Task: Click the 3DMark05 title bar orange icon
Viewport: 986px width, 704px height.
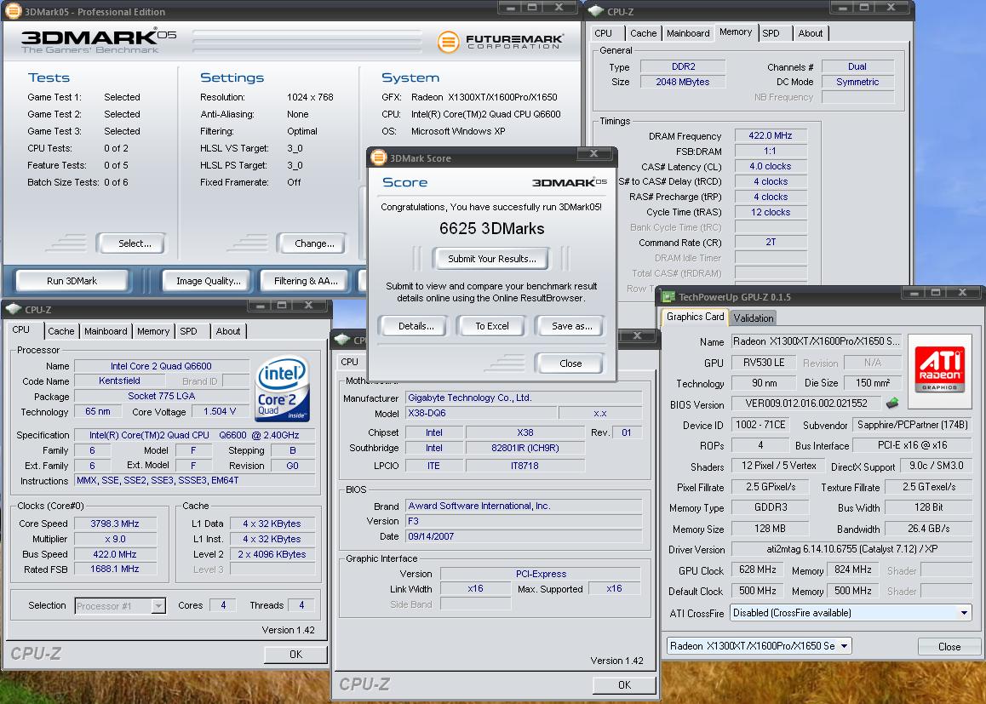Action: tap(14, 11)
